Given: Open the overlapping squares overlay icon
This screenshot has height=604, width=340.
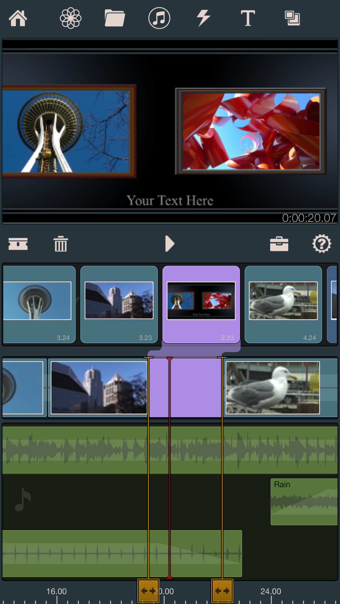Looking at the screenshot, I should pyautogui.click(x=292, y=18).
